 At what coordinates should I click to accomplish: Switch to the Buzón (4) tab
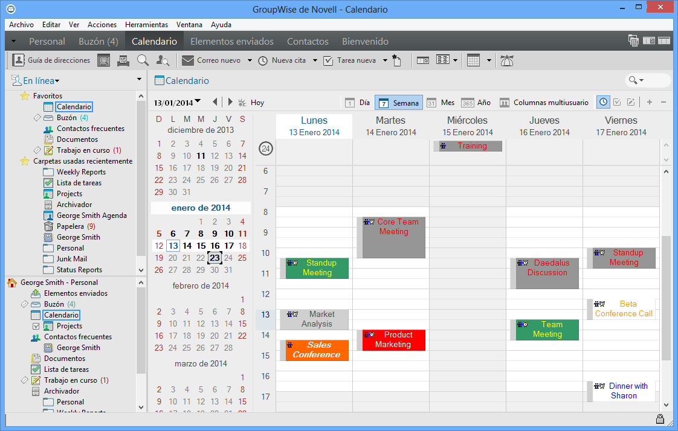(x=98, y=42)
